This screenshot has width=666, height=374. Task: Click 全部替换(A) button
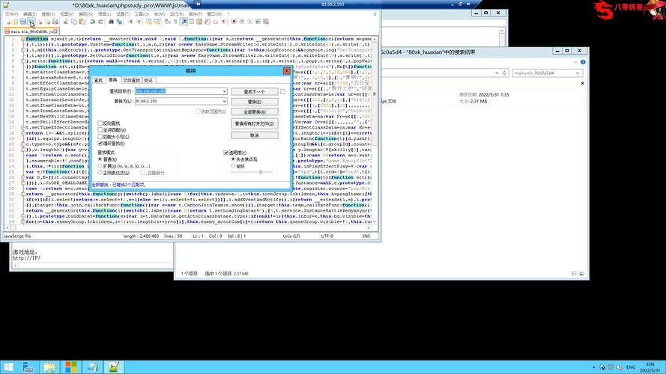click(255, 111)
